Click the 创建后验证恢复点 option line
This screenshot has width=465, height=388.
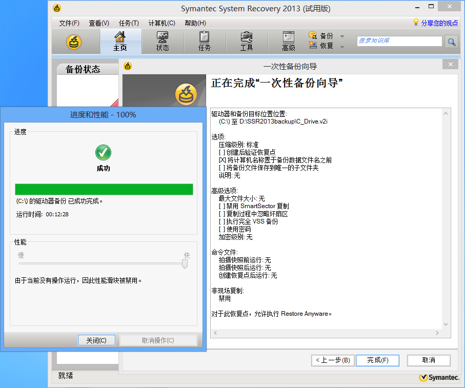click(x=247, y=152)
